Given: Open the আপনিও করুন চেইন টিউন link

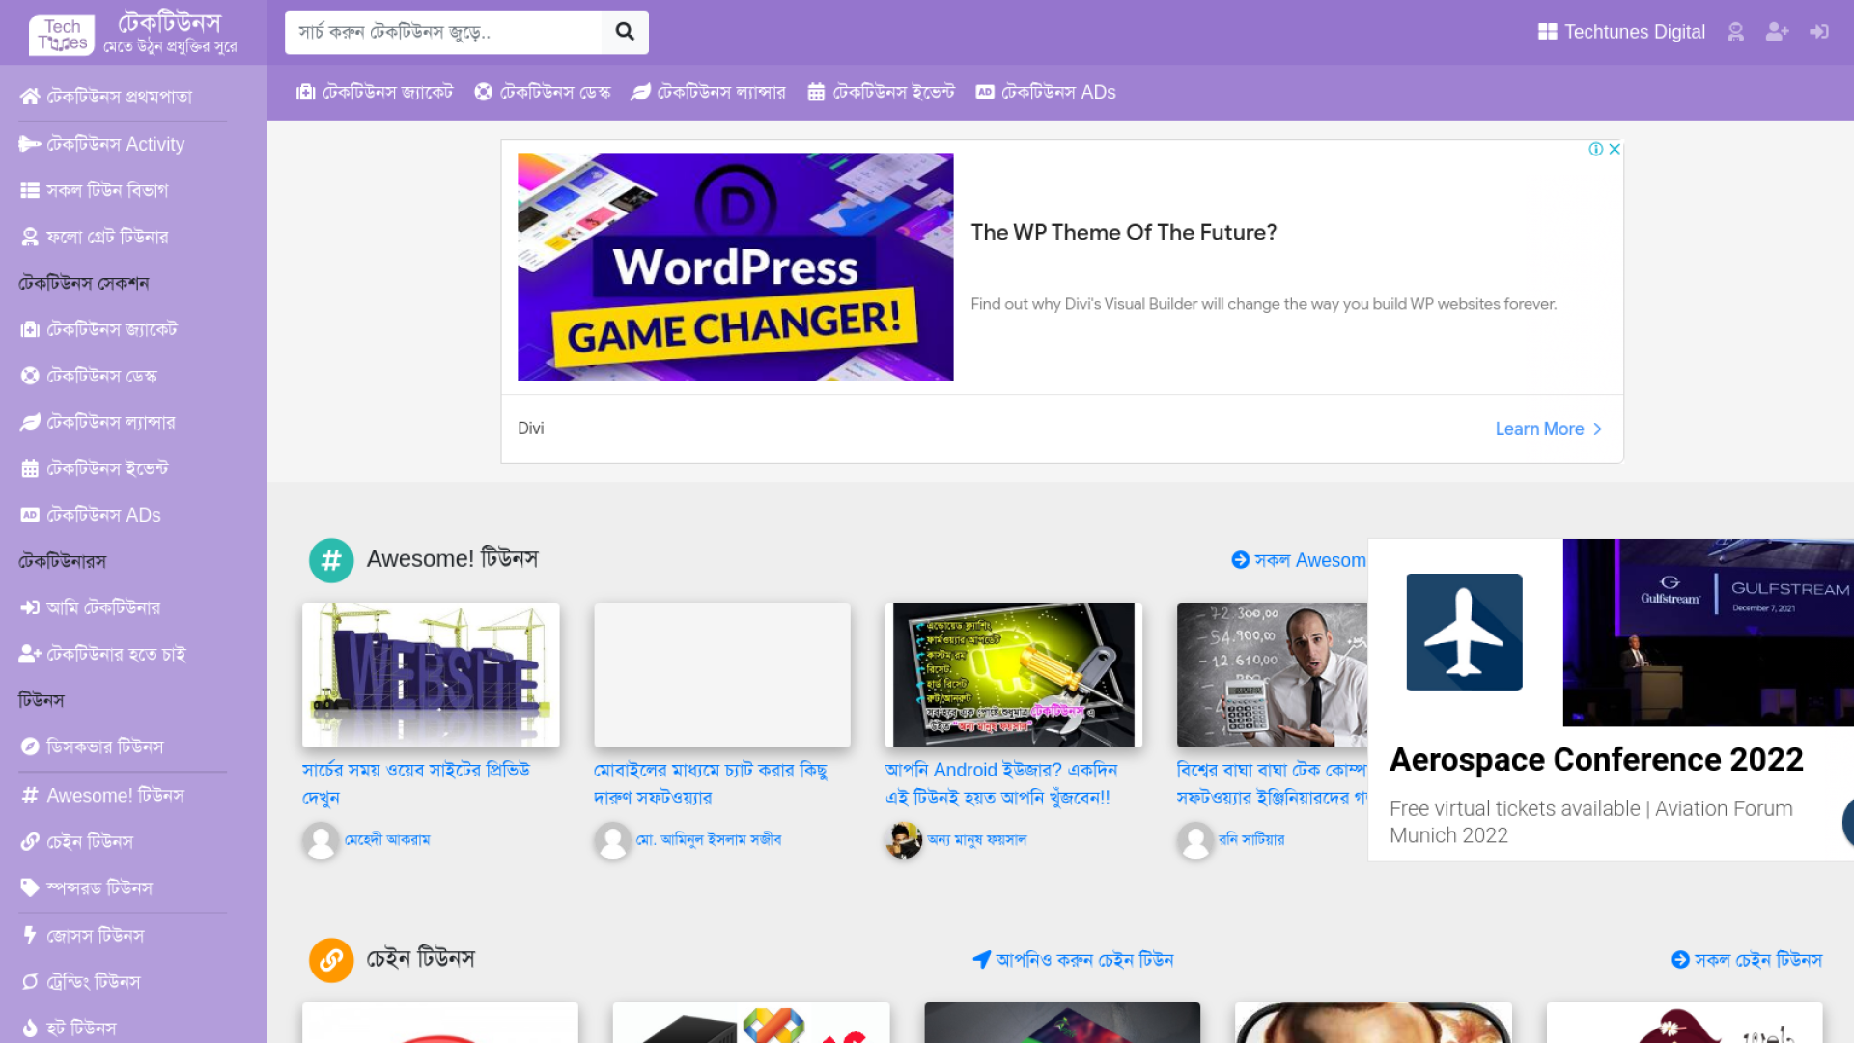Looking at the screenshot, I should [x=1073, y=960].
